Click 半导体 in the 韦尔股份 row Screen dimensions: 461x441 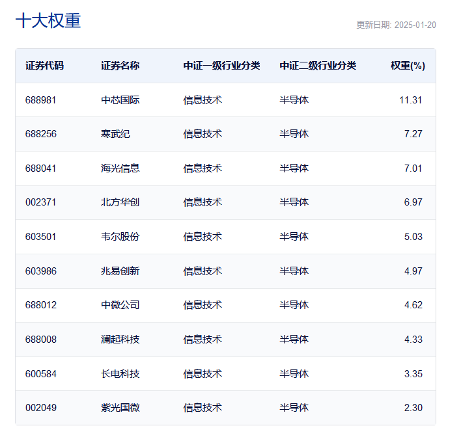pyautogui.click(x=294, y=237)
